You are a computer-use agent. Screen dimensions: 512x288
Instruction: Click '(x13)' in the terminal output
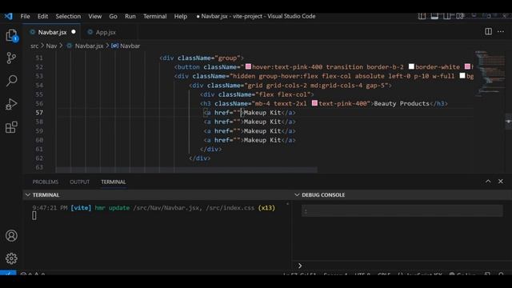266,208
